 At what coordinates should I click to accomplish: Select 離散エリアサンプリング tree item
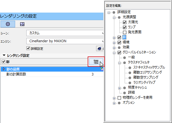pyautogui.click(x=148, y=72)
